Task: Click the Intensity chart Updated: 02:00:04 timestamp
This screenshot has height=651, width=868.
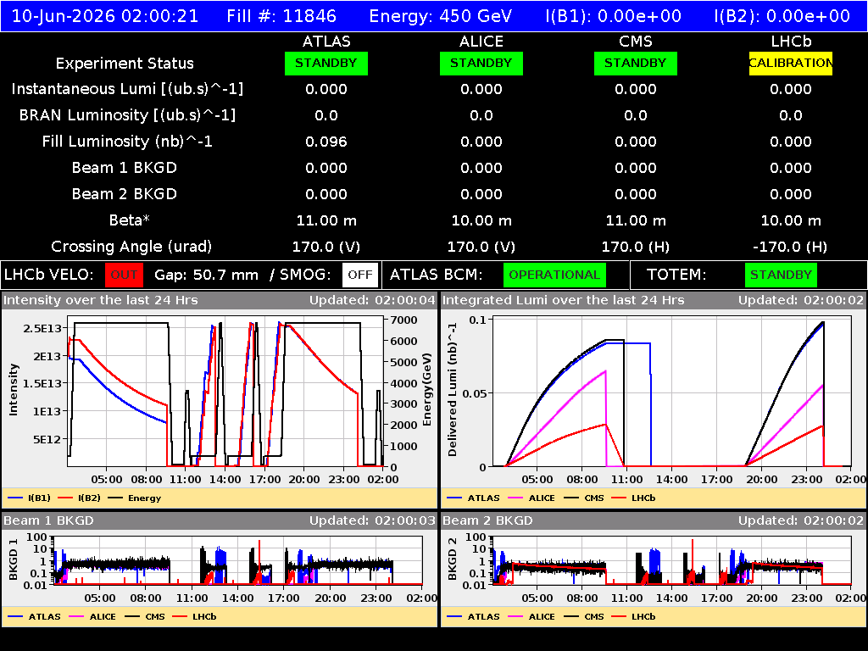Action: click(373, 300)
